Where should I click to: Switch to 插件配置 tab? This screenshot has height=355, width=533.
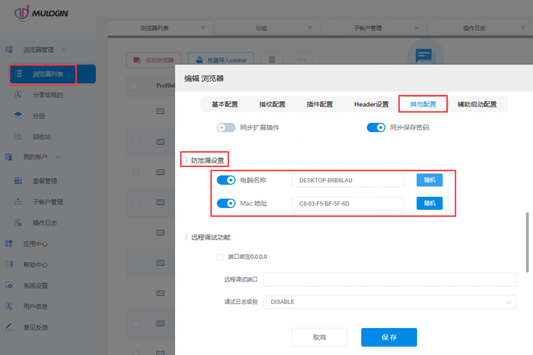(320, 105)
